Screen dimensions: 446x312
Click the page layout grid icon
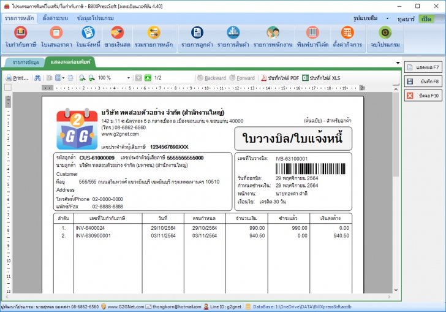click(58, 78)
